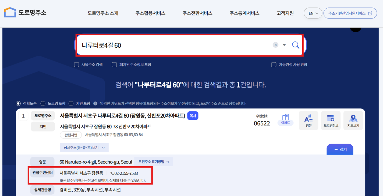Open the 주소활용서비스 menu

(x=150, y=13)
